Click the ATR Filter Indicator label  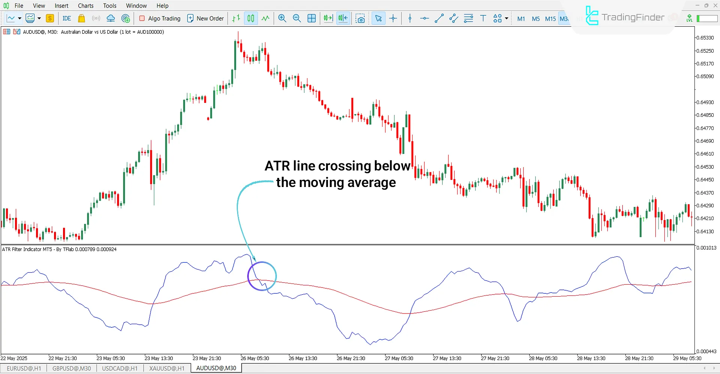point(59,249)
